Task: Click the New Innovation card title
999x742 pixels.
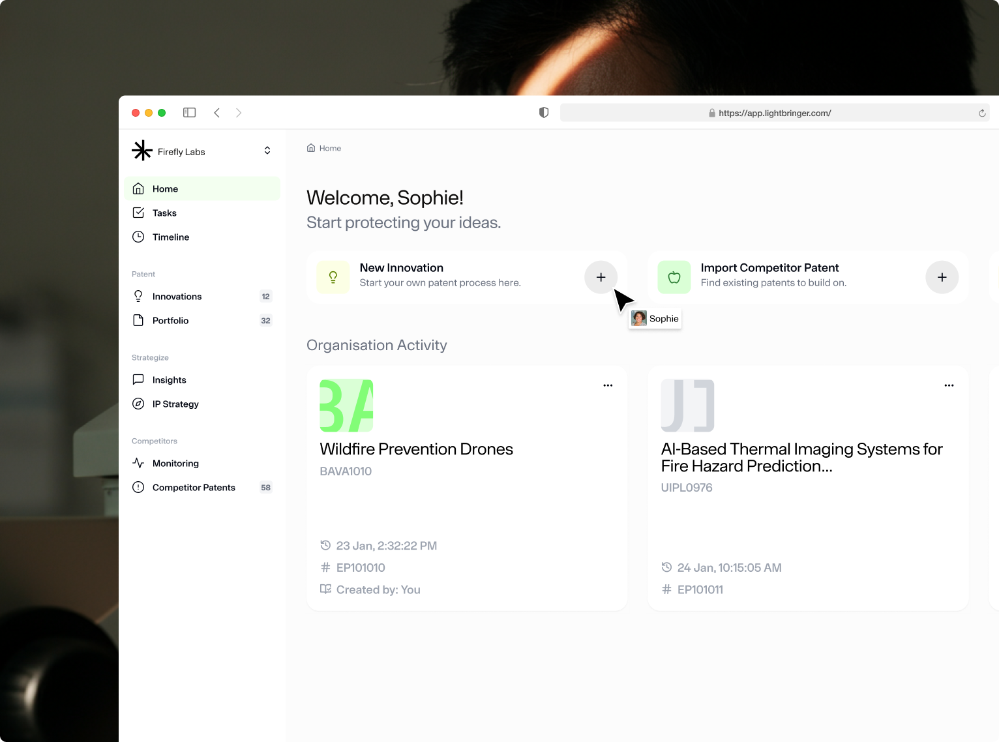Action: coord(402,268)
